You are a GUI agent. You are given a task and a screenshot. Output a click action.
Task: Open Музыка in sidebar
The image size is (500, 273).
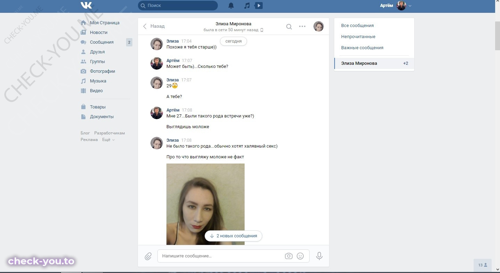tap(98, 81)
